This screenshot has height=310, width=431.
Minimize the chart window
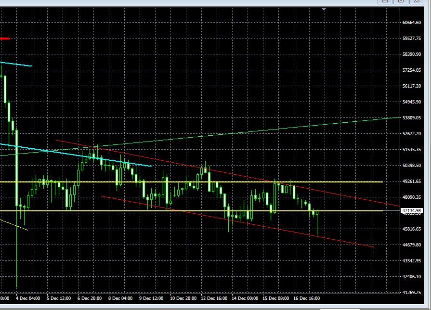(384, 1)
